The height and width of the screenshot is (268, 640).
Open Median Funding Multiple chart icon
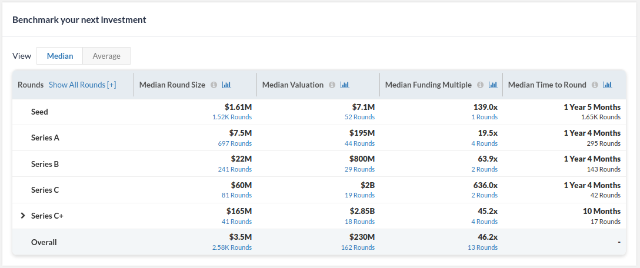493,85
